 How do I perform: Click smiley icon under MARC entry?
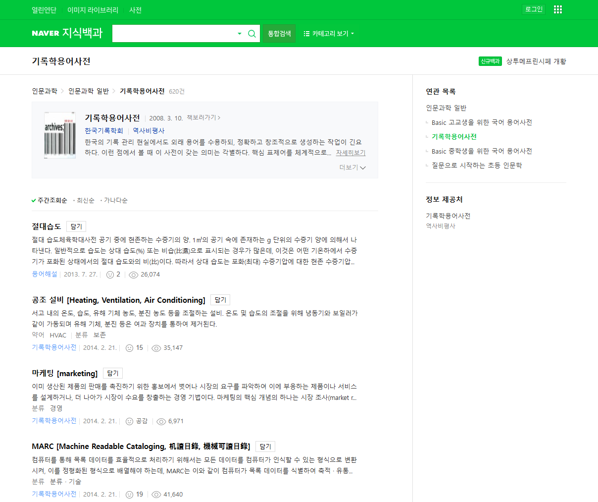129,495
